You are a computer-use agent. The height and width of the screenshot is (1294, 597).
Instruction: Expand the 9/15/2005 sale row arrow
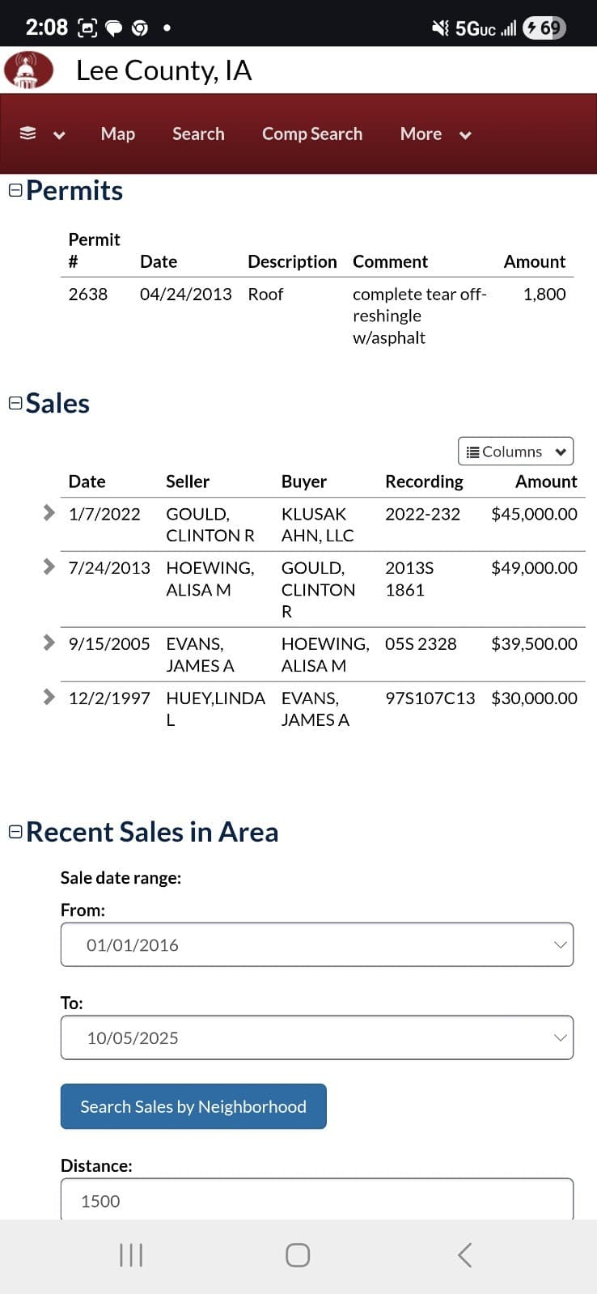49,643
